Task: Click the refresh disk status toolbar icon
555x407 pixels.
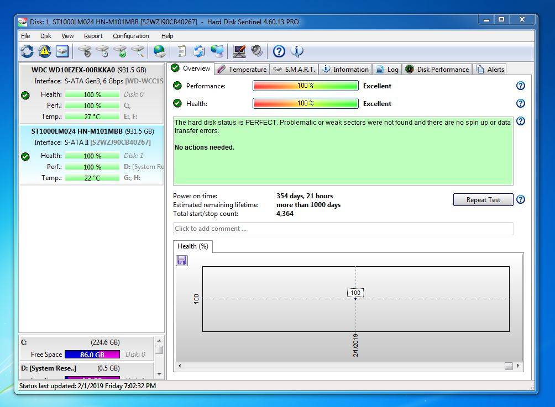Action: (27, 51)
